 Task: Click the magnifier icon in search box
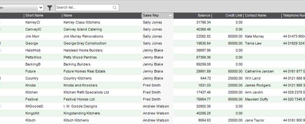coord(115,8)
